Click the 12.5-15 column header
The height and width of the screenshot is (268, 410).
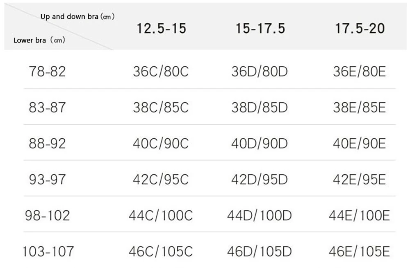pyautogui.click(x=161, y=28)
